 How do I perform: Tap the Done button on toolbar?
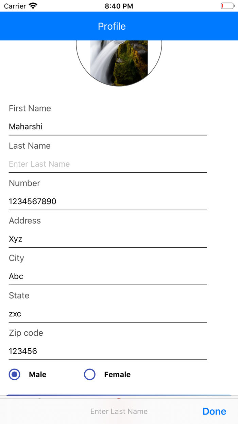click(x=214, y=411)
